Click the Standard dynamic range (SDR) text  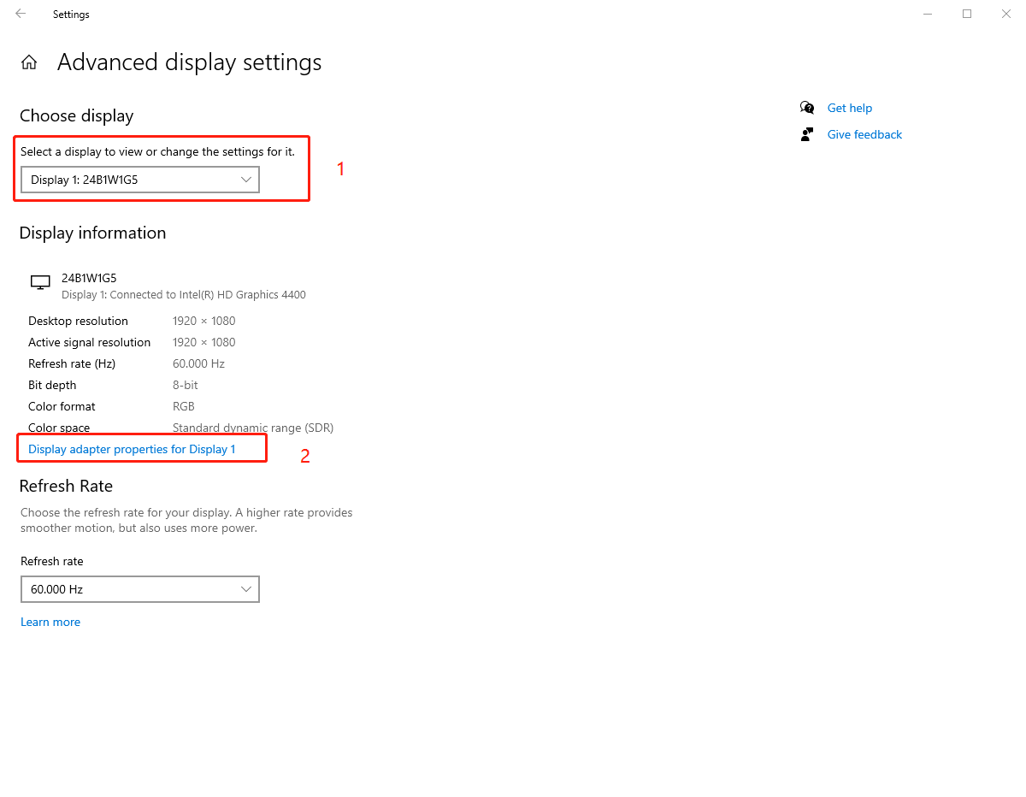[x=252, y=428]
